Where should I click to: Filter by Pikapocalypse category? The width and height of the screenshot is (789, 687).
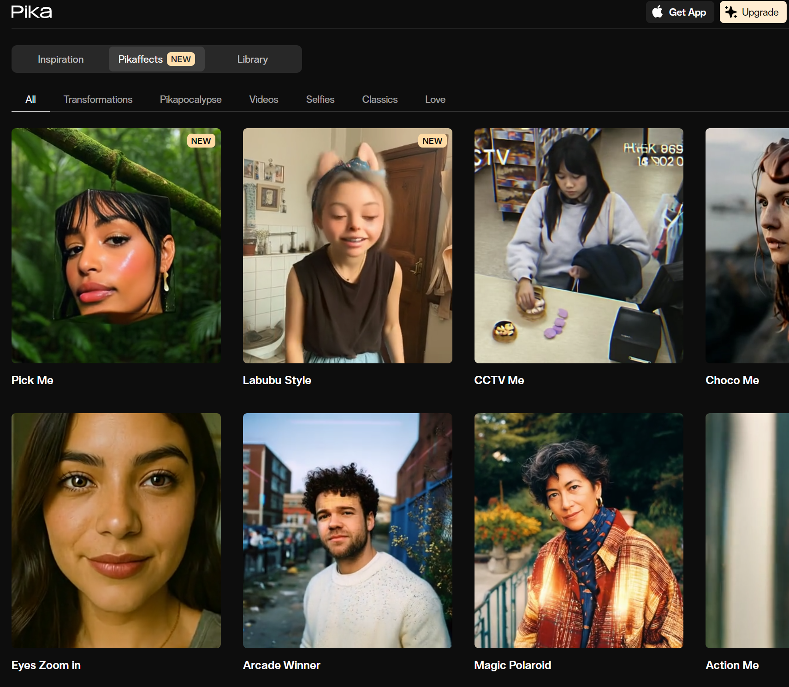190,99
